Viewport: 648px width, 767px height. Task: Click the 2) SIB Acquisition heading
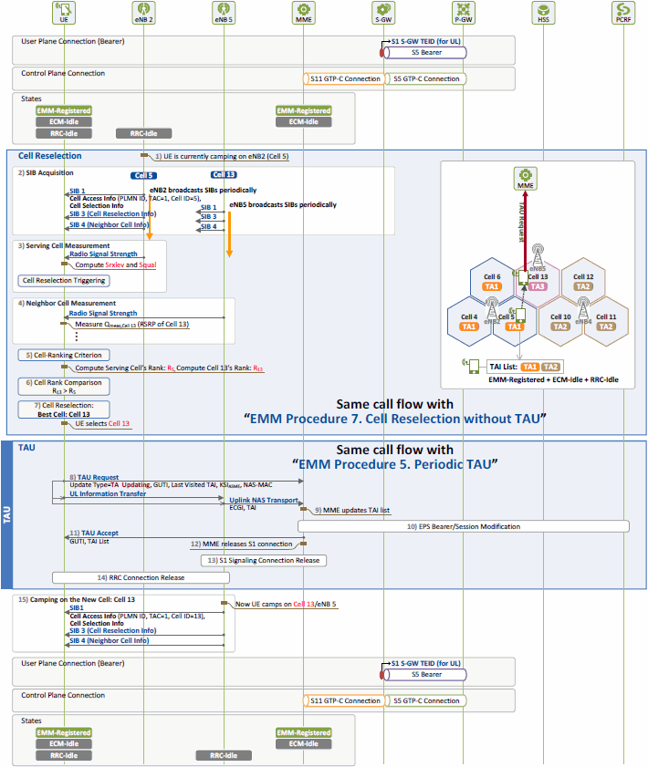[x=46, y=172]
